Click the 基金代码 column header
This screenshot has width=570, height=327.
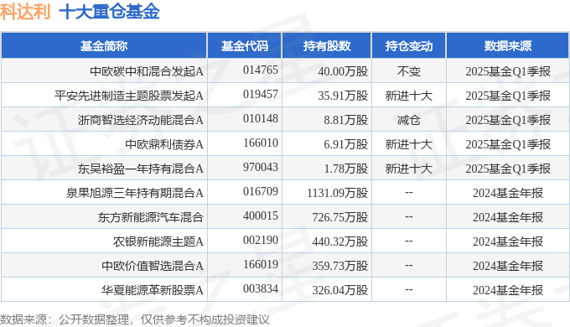click(x=244, y=46)
